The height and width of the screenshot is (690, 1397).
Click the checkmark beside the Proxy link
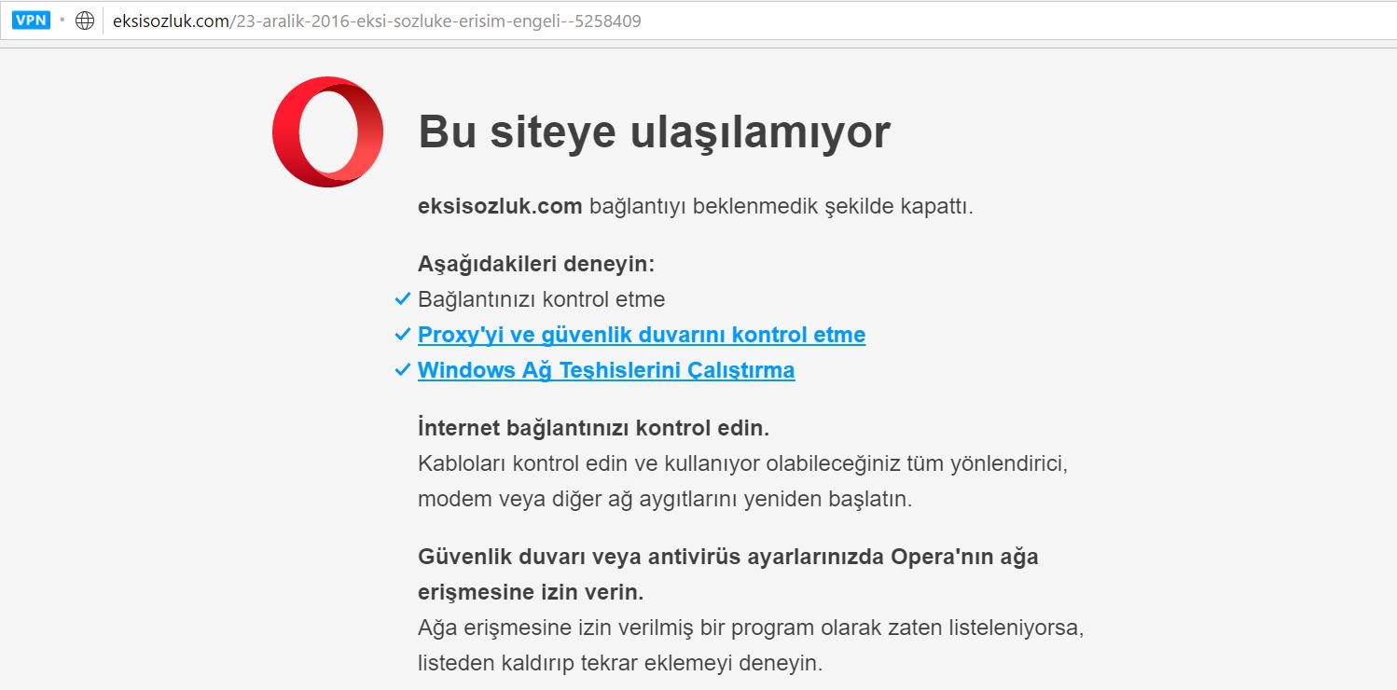coord(403,334)
